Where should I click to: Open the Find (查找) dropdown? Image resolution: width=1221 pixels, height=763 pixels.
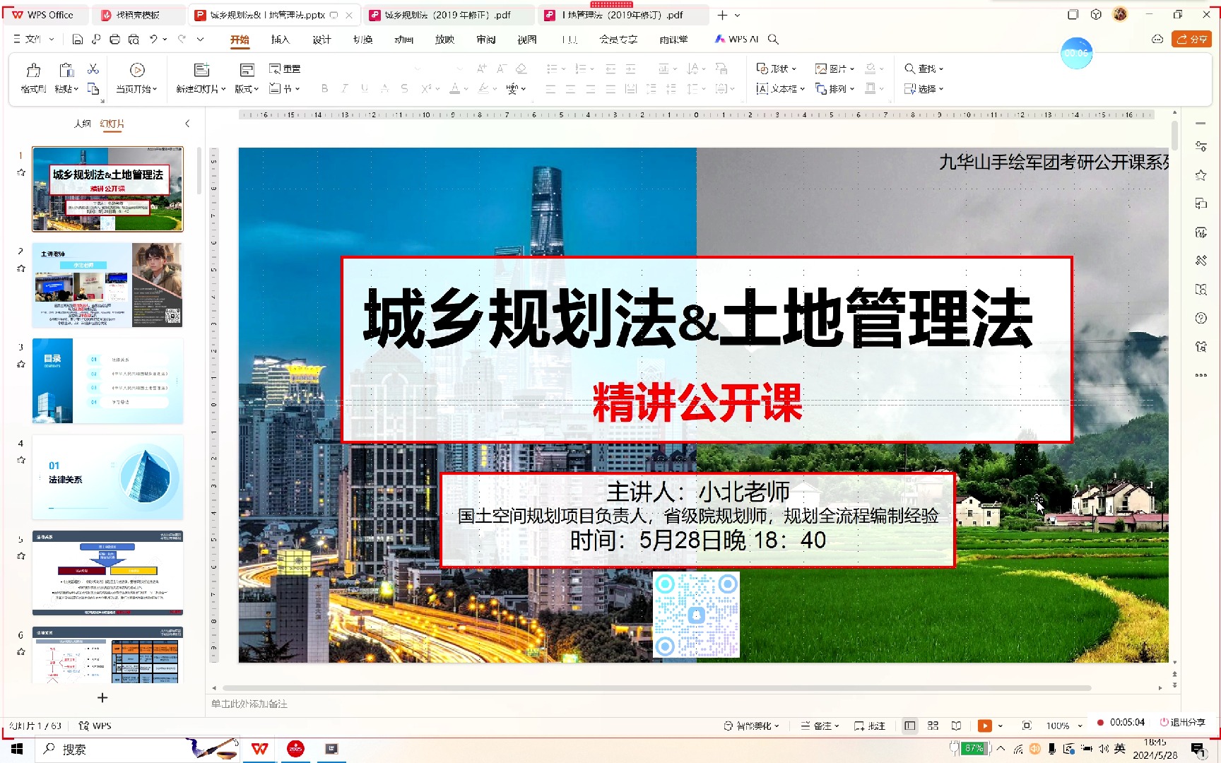coord(924,69)
